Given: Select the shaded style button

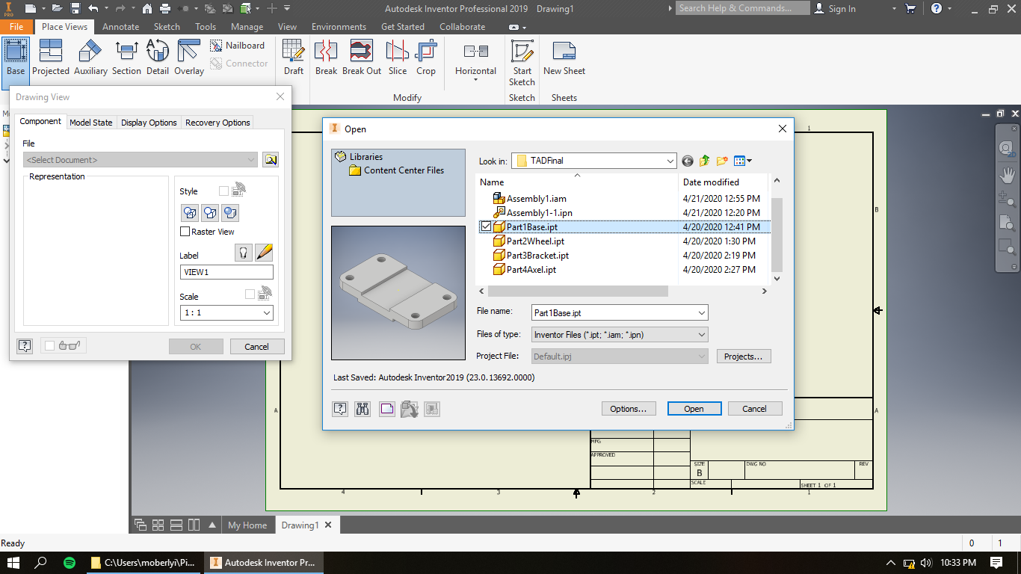Looking at the screenshot, I should [x=230, y=213].
